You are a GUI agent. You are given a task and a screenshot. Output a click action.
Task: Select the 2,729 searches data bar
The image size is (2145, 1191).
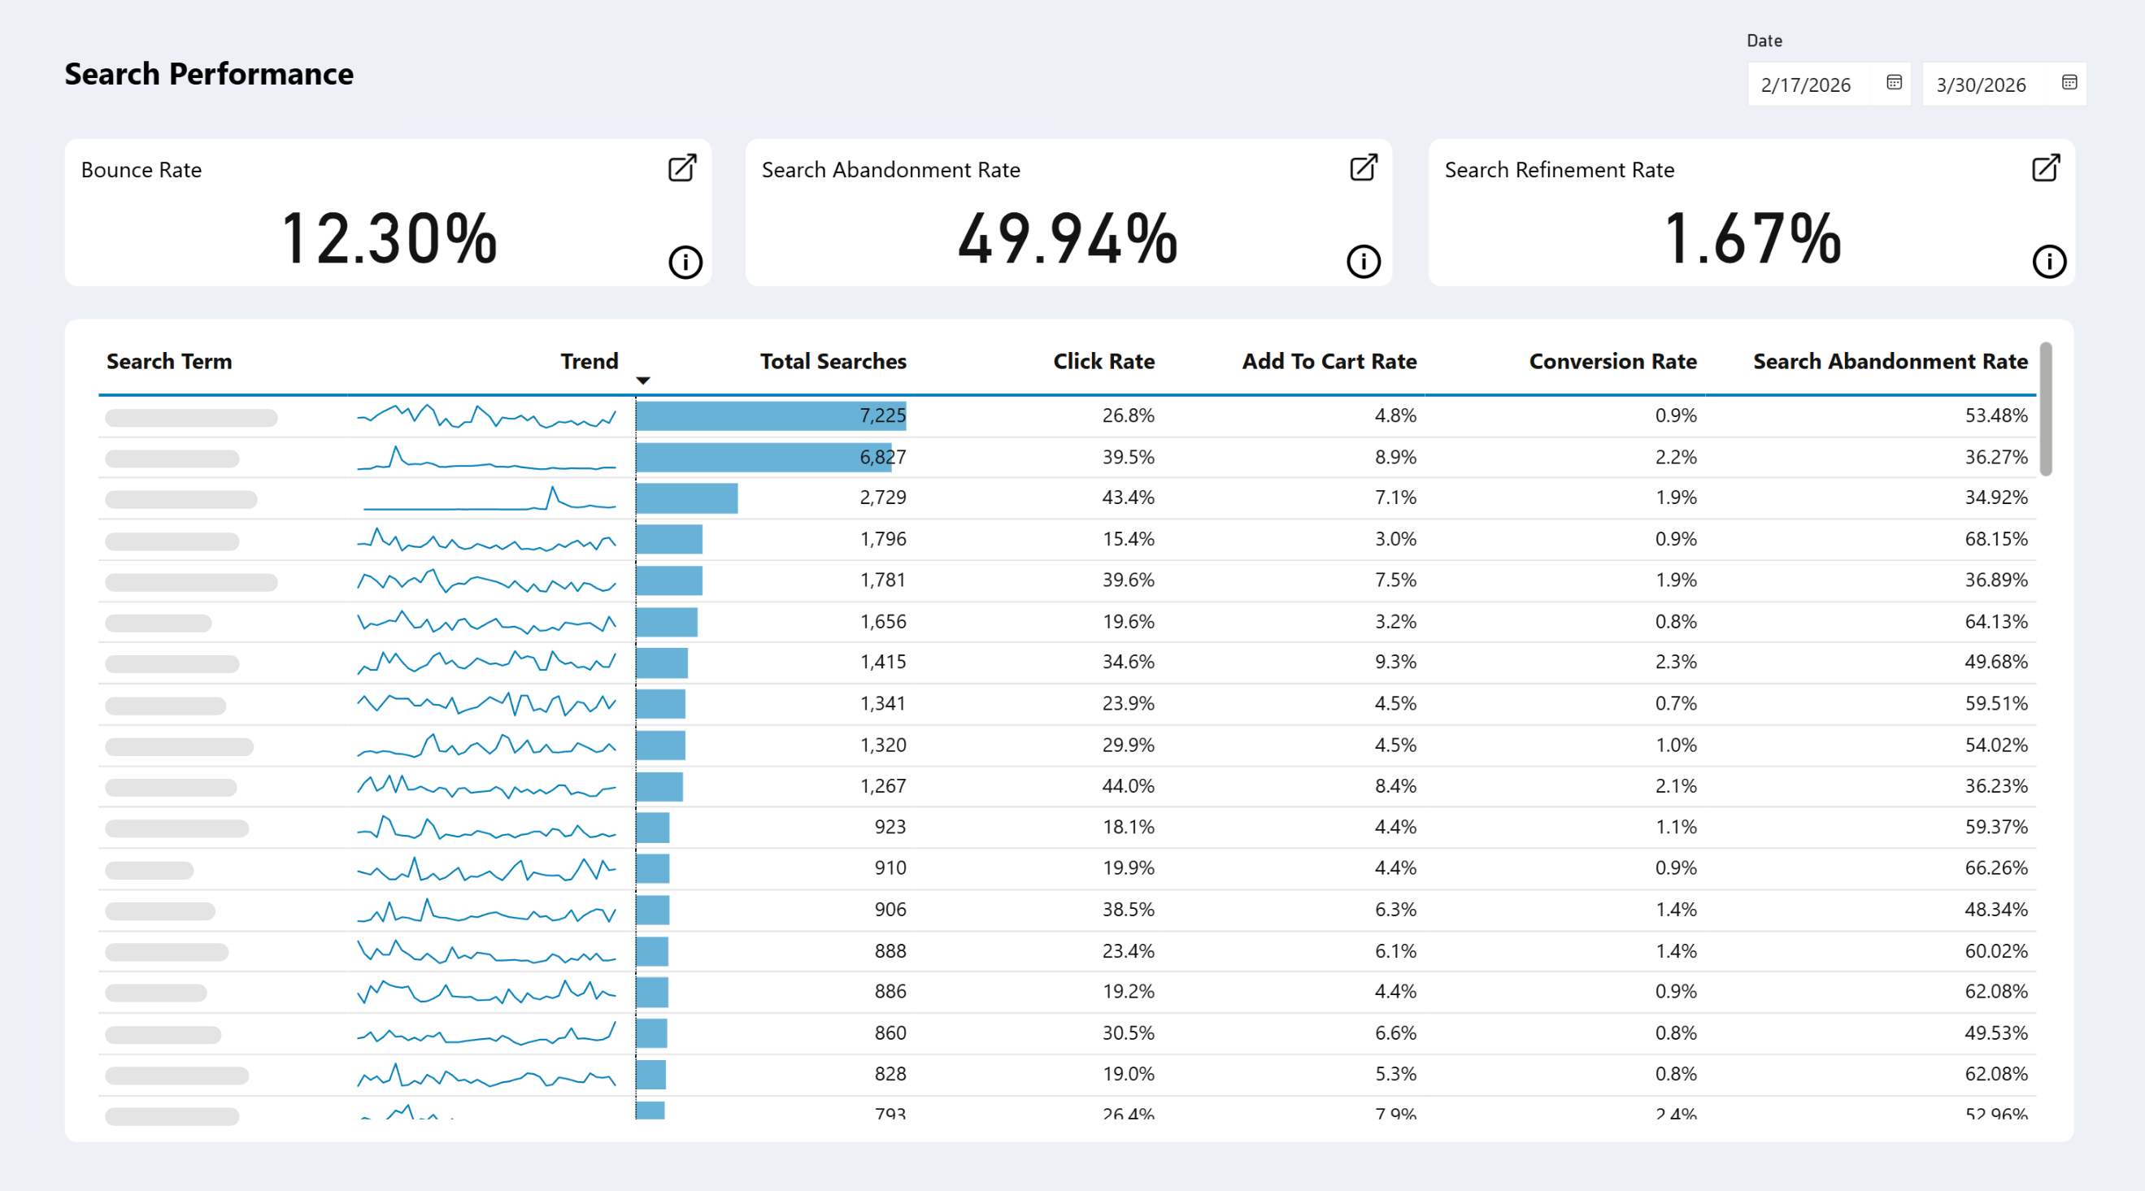687,498
